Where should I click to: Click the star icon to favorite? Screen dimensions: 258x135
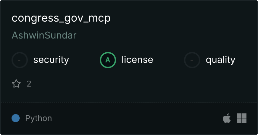(16, 84)
